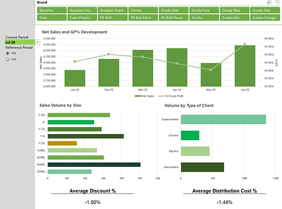Image resolution: width=282 pixels, height=209 pixels.
Task: Click the May-20 net sales bar
Action: tap(211, 74)
